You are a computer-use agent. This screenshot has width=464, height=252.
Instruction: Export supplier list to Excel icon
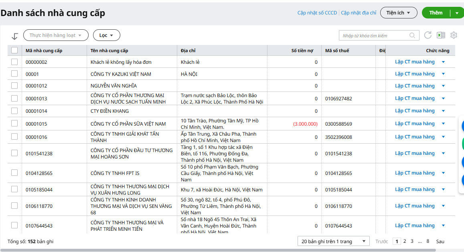[441, 35]
